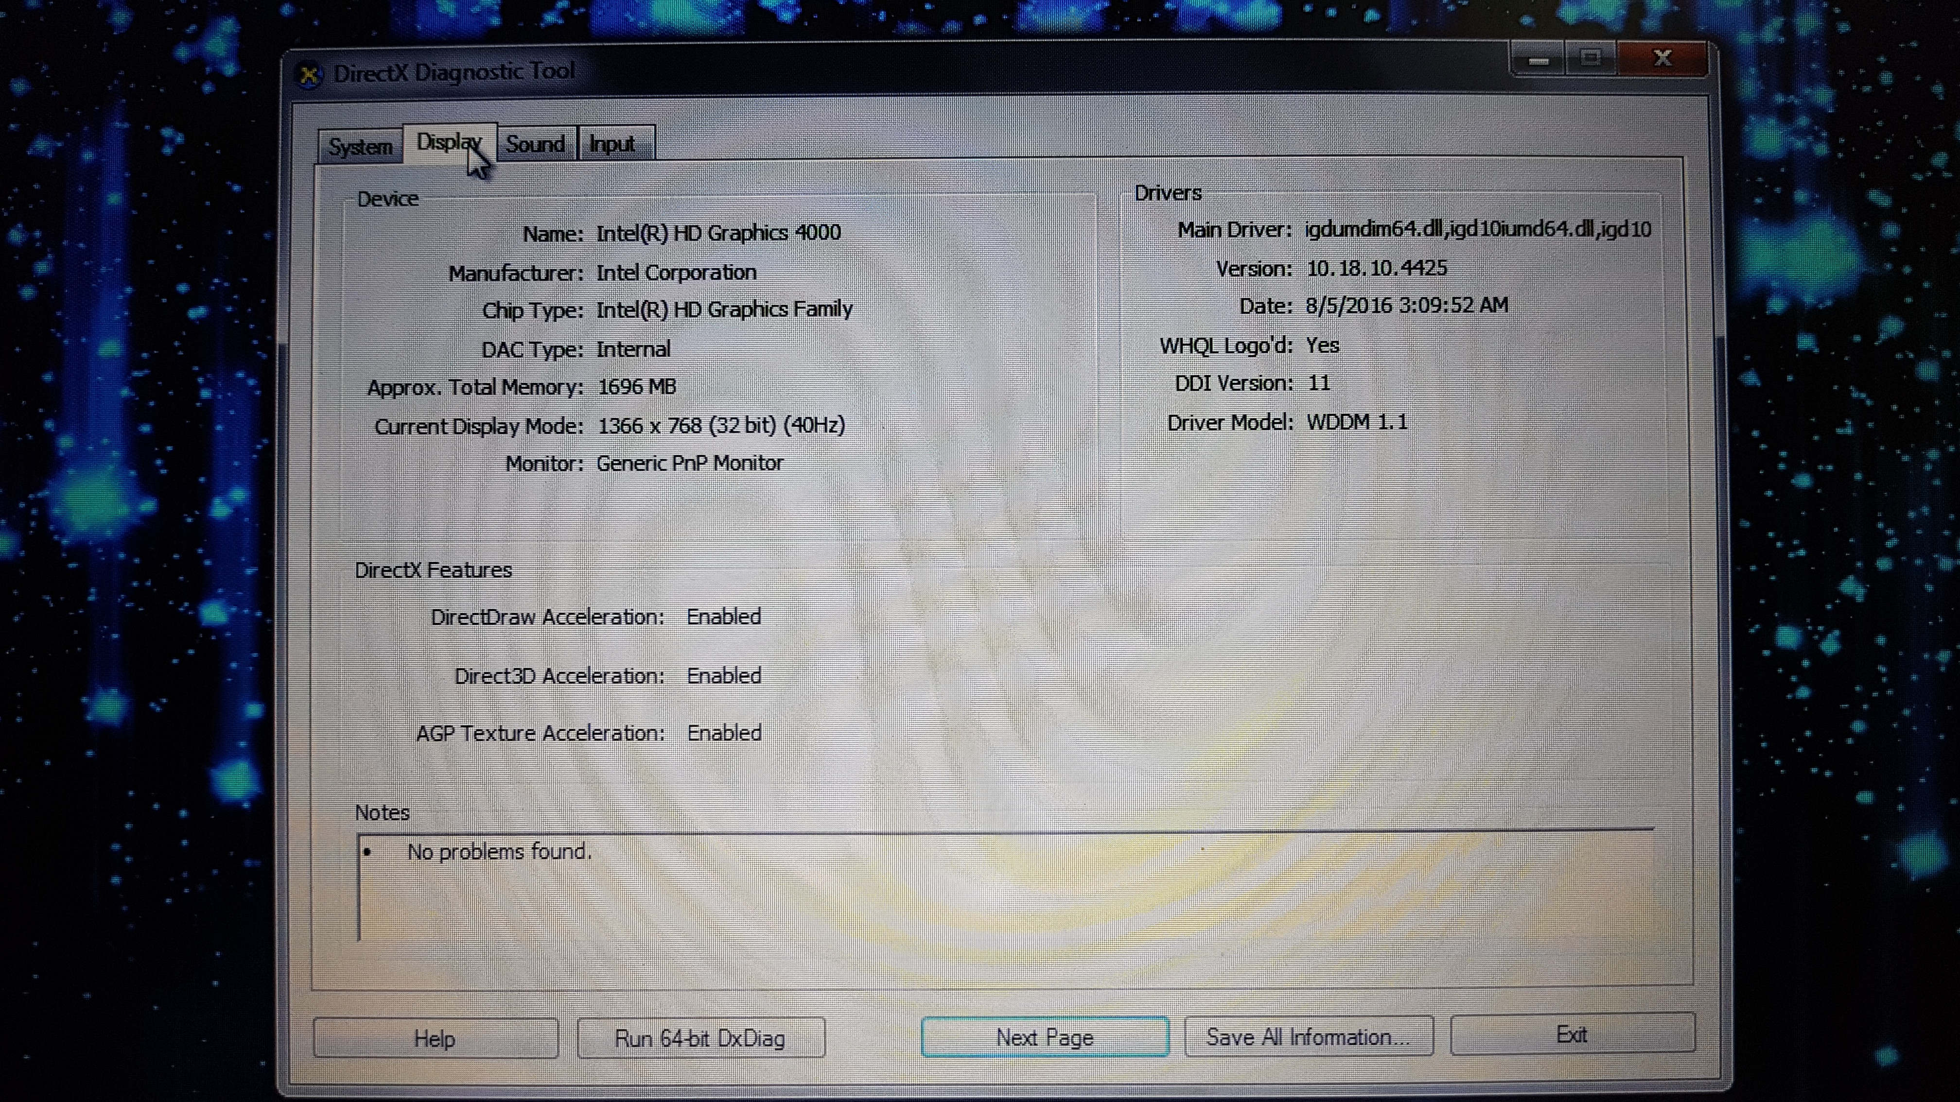Click the driver version 10.18.10.4425 value

pos(1376,268)
